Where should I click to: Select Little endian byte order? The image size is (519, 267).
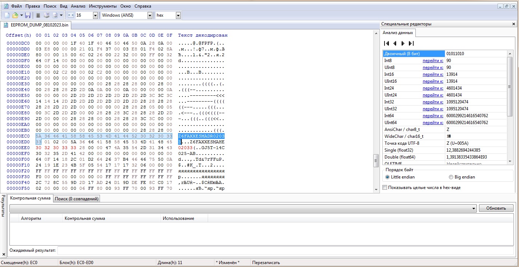pyautogui.click(x=387, y=177)
